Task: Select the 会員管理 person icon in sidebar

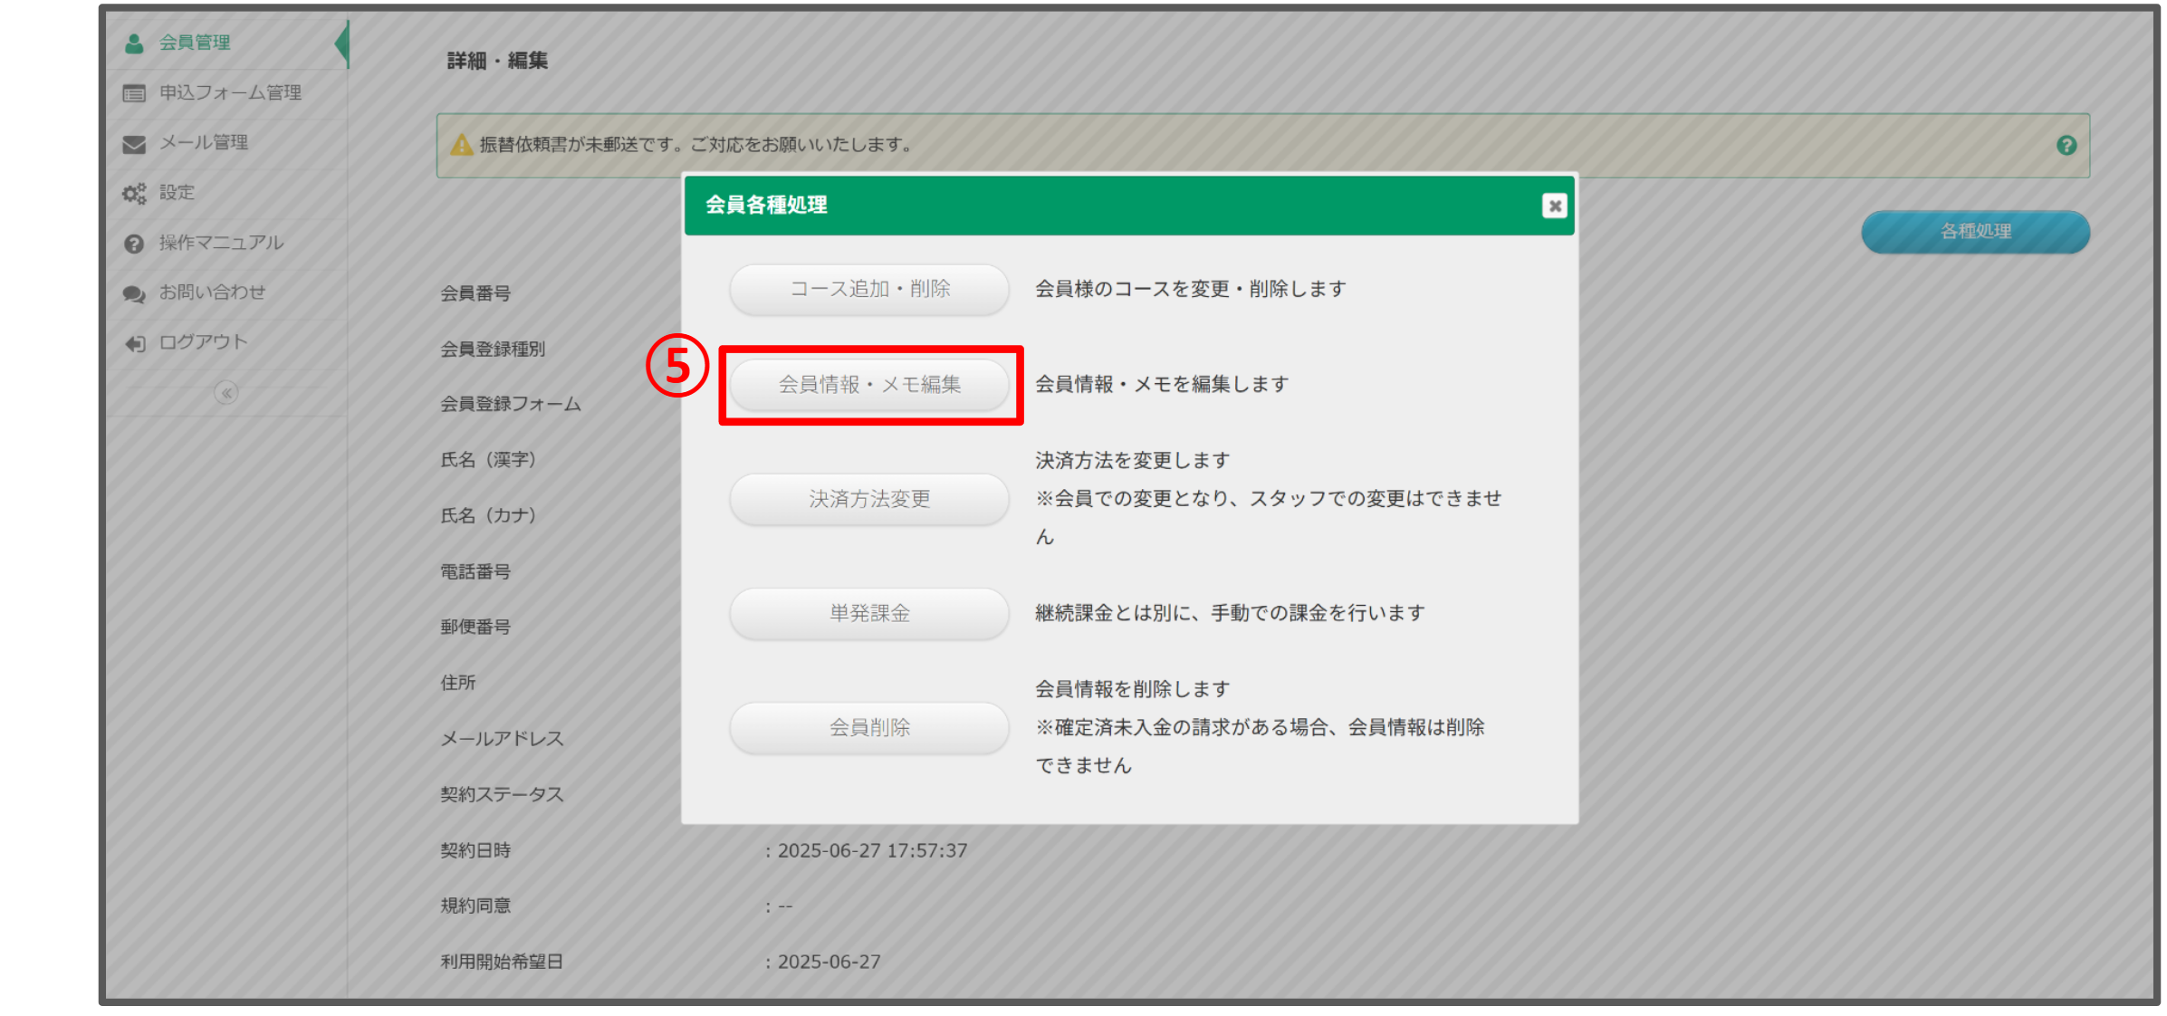Action: pyautogui.click(x=134, y=41)
